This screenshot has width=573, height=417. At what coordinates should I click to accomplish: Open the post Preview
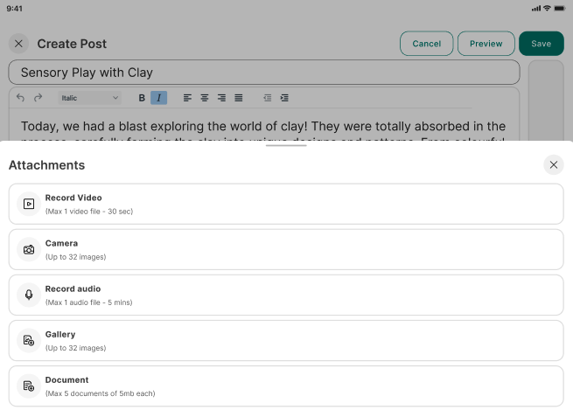[486, 44]
